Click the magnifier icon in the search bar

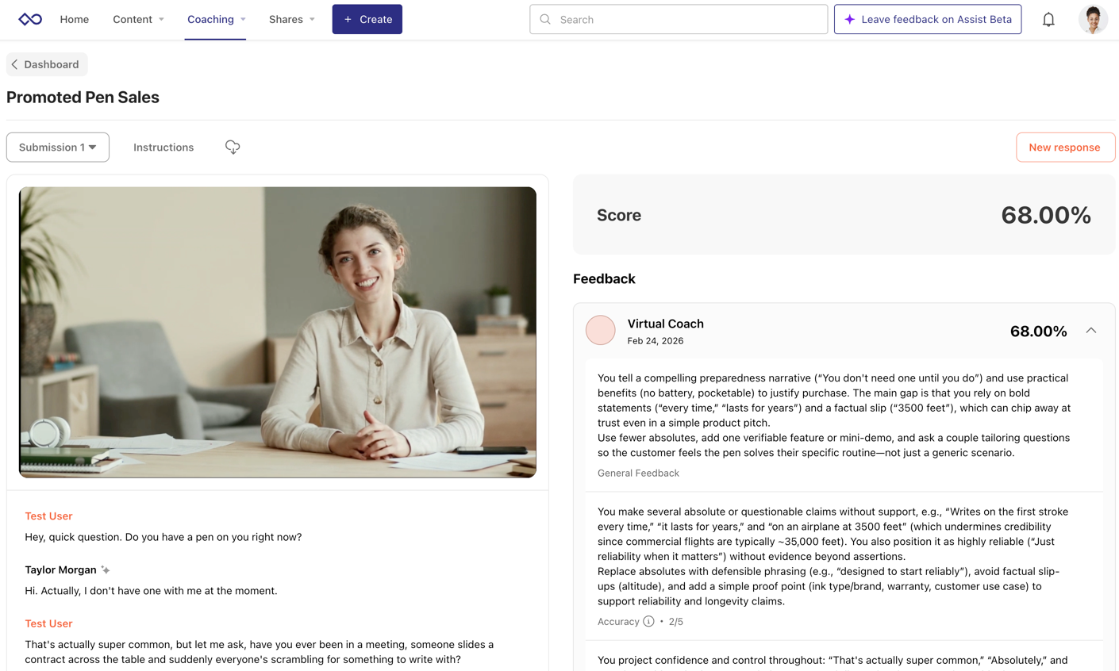pyautogui.click(x=544, y=19)
